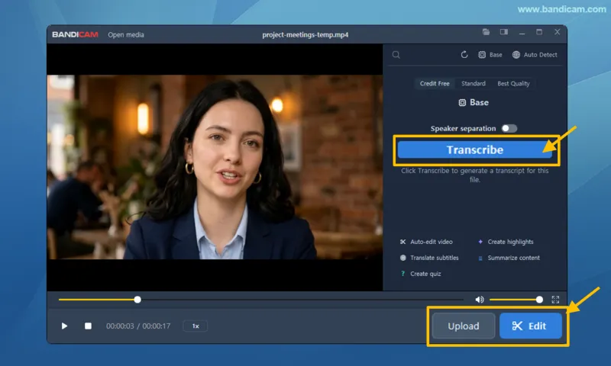This screenshot has width=611, height=366.
Task: Maximize the Bandicam window
Action: point(539,32)
